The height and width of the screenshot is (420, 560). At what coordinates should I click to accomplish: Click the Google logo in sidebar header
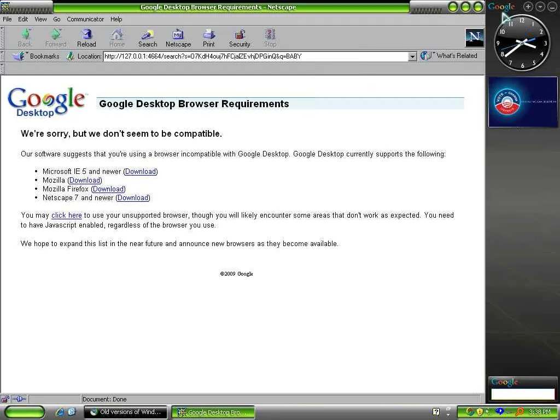[501, 7]
